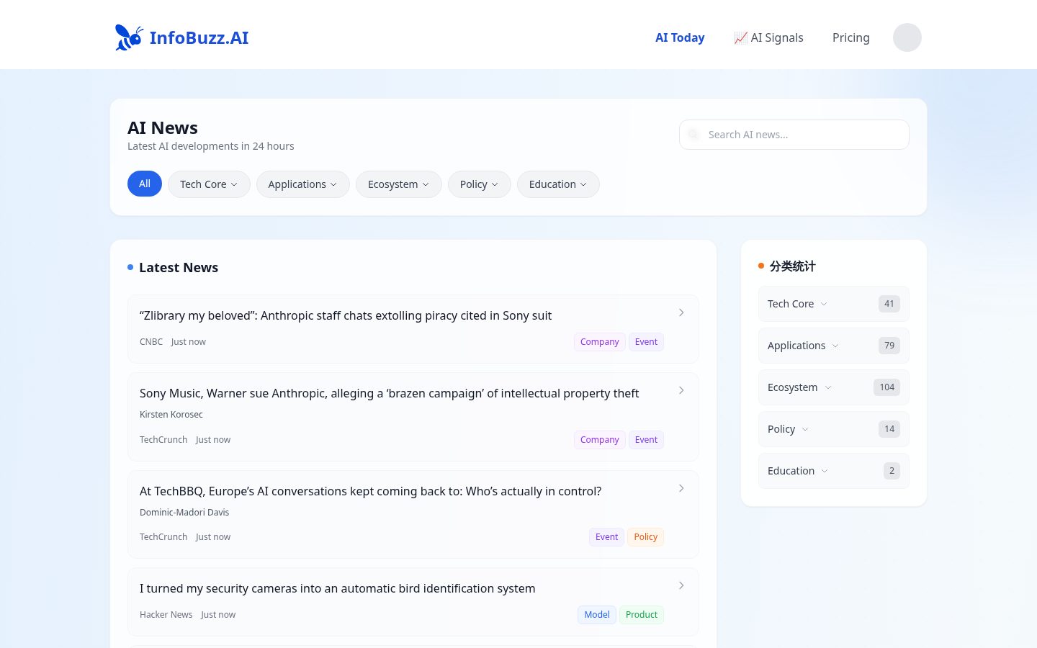Screen dimensions: 1037x648
Task: Click the chevron arrow on TechBBQ article
Action: [x=681, y=488]
